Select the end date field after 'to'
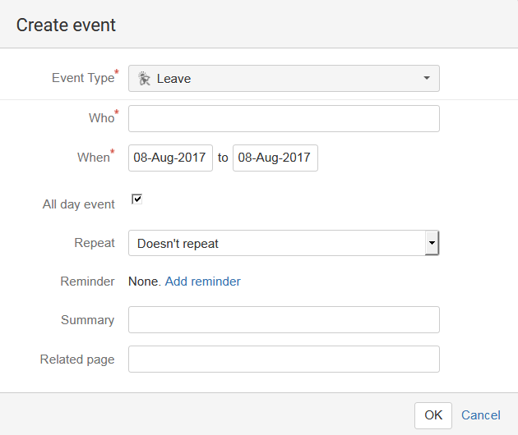 pos(275,158)
